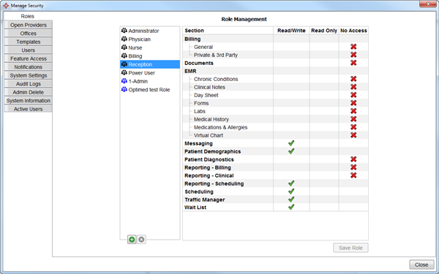View the Audit Logs tab
The height and width of the screenshot is (274, 439).
(29, 83)
